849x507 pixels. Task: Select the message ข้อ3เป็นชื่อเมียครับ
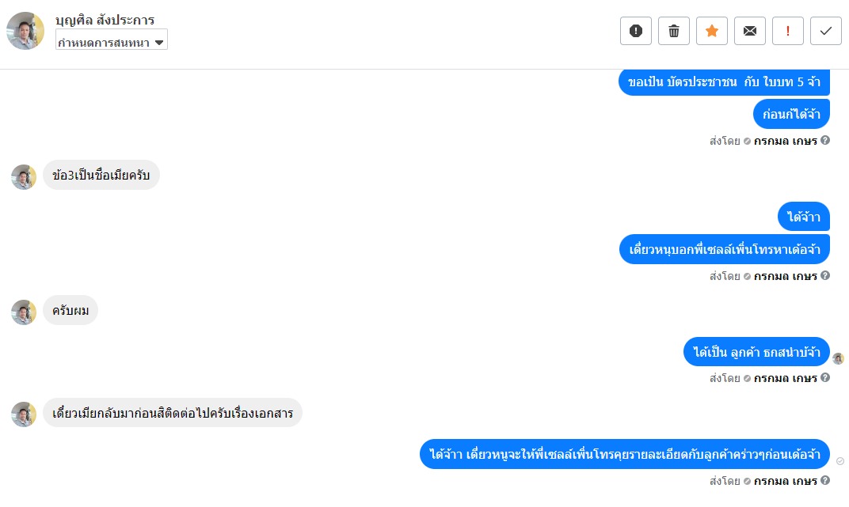101,175
